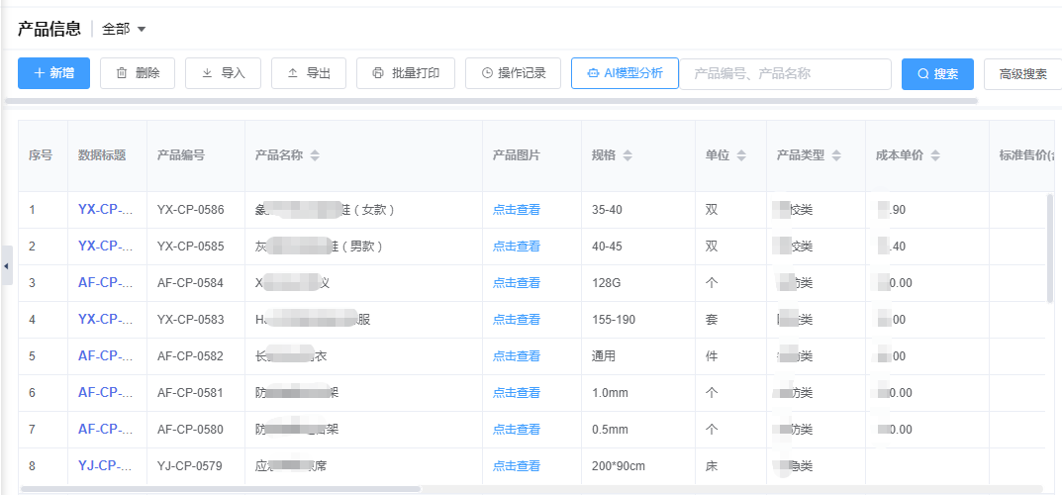Sort by 产品名称 column arrows
Screen dimensions: 1062x495
pos(315,155)
